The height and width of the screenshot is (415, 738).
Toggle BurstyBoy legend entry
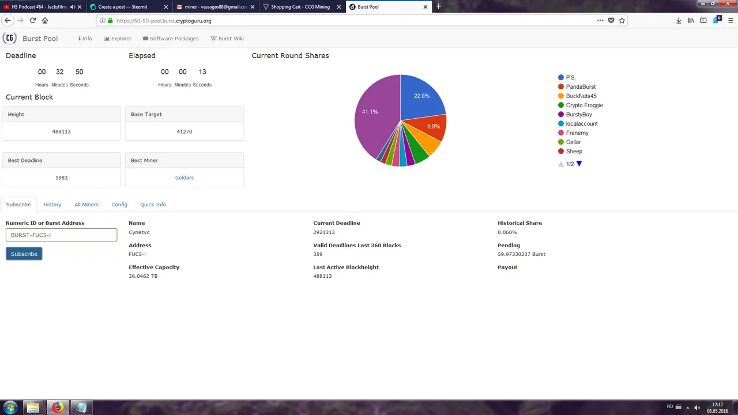575,114
